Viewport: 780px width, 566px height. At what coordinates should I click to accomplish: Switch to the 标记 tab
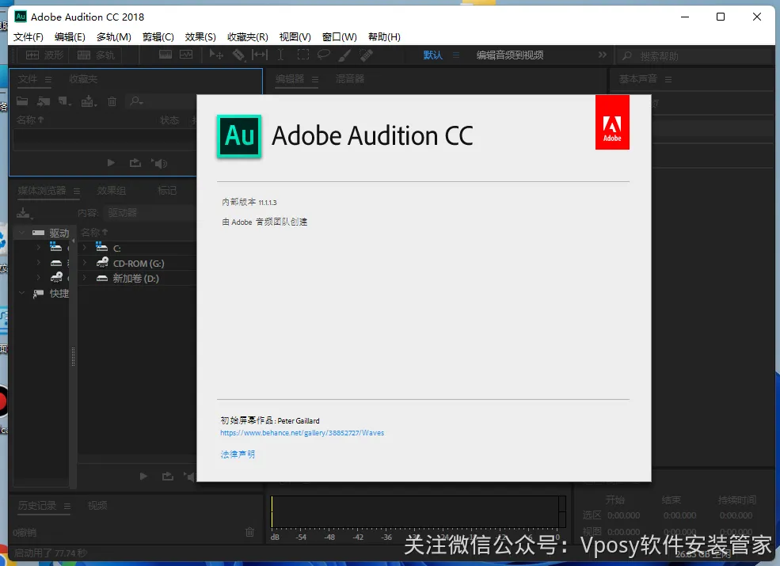166,191
